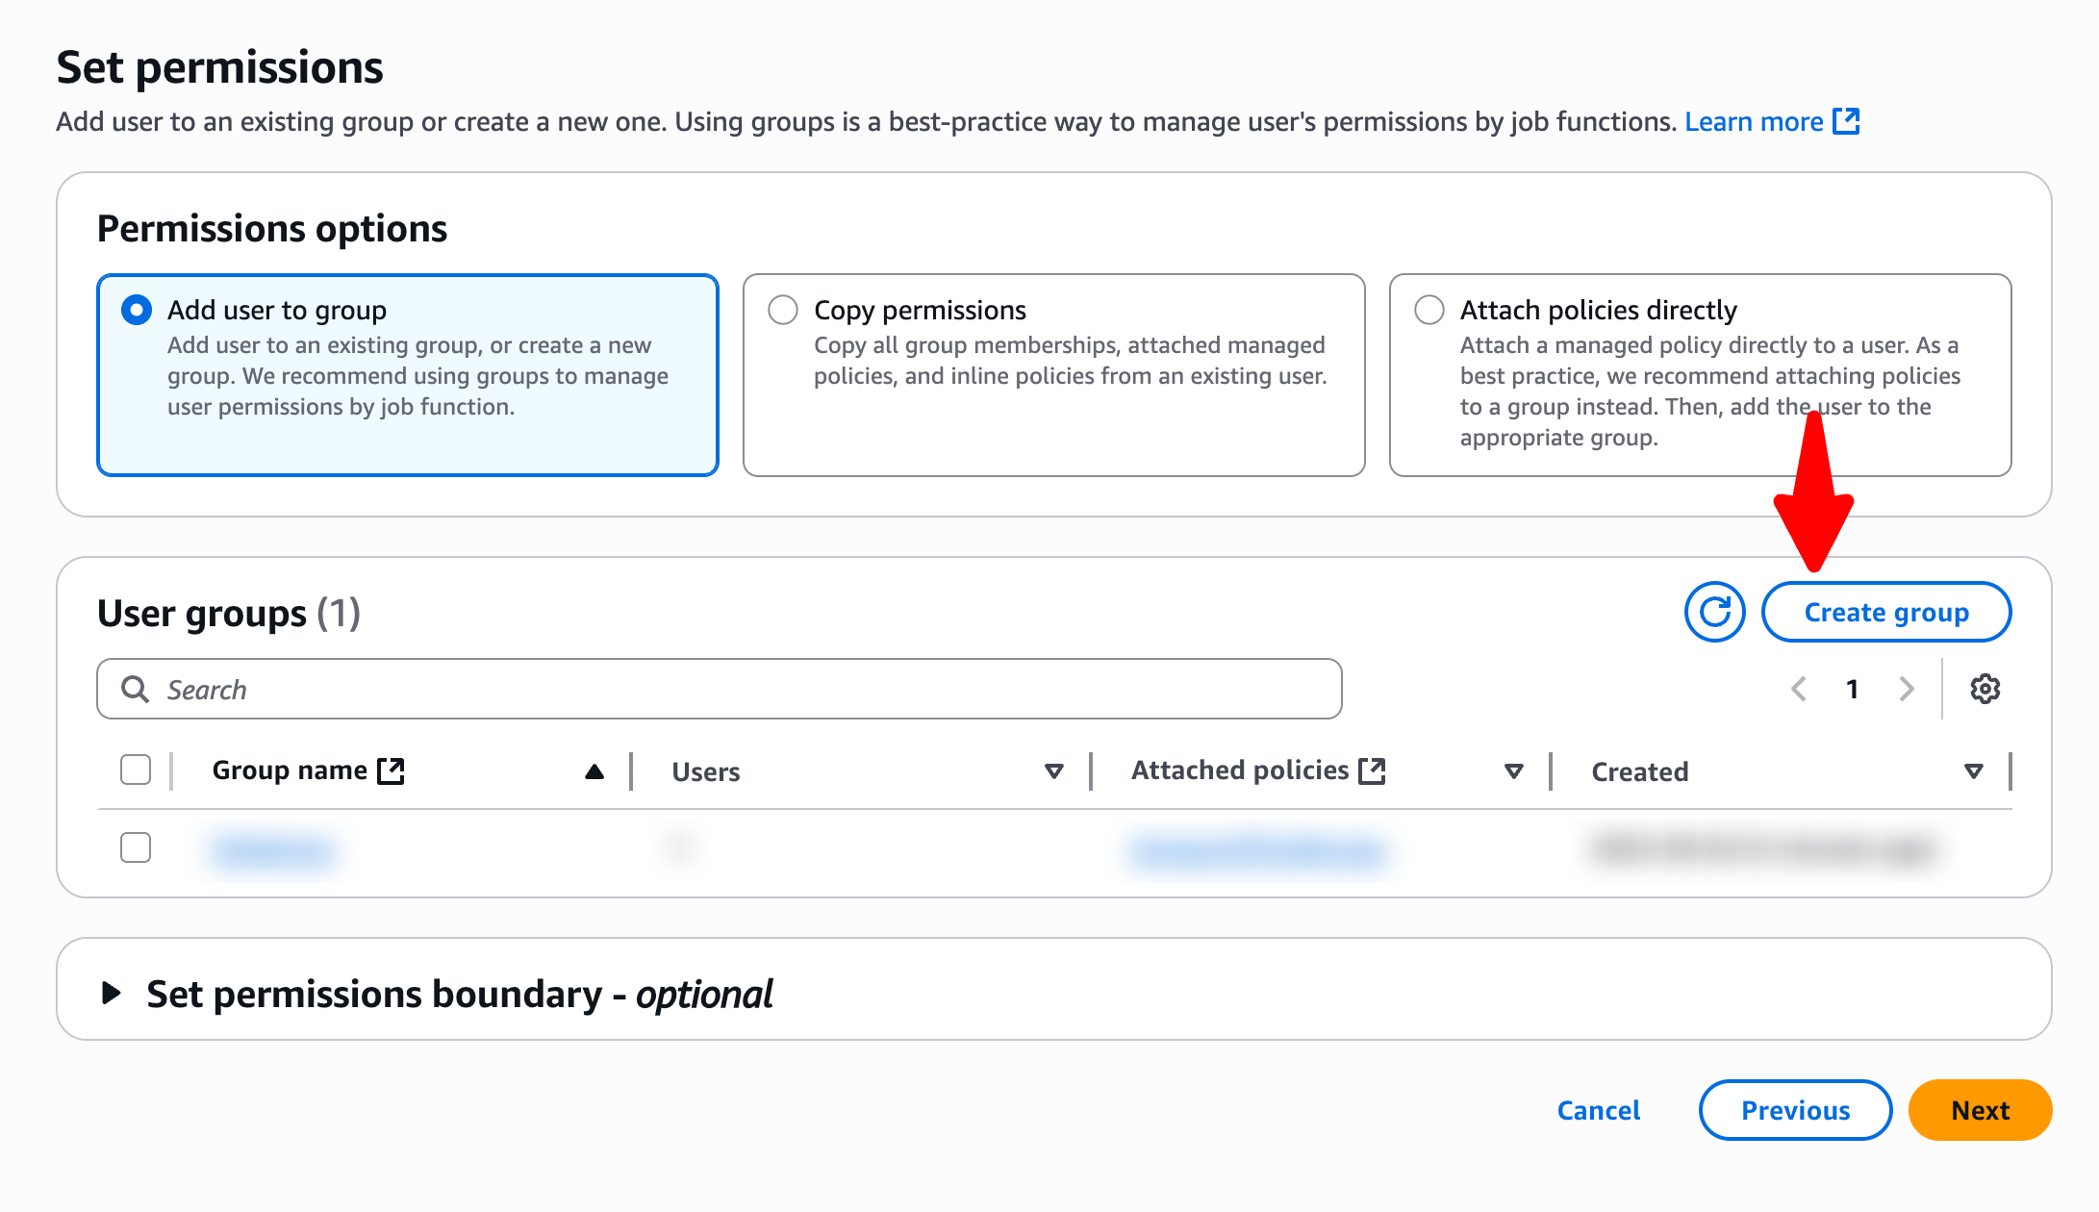
Task: Click Group name external link icon
Action: pos(391,770)
